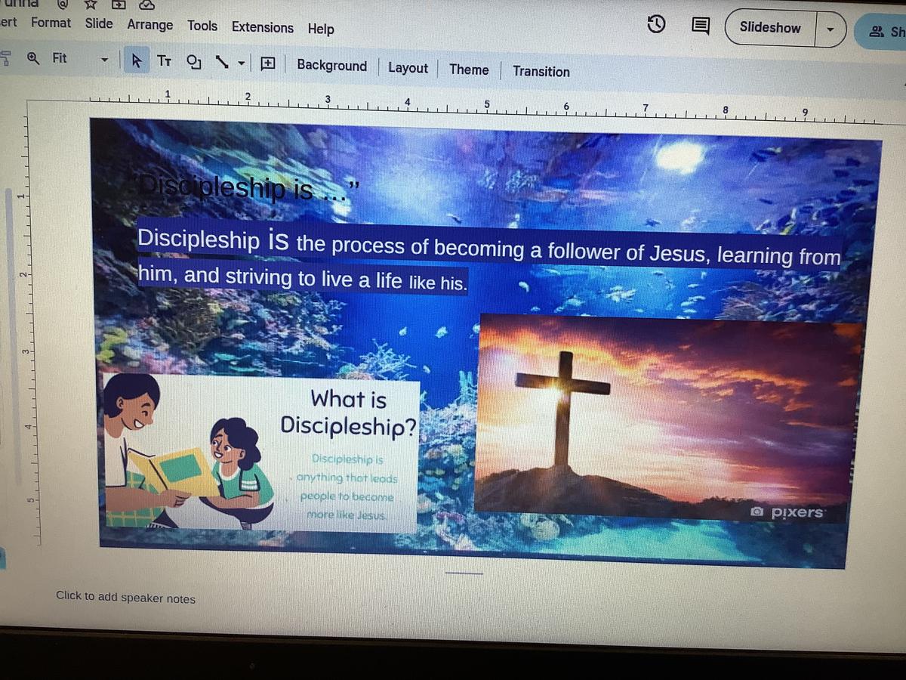Image resolution: width=906 pixels, height=680 pixels.
Task: Open version history clock icon
Action: pyautogui.click(x=657, y=25)
